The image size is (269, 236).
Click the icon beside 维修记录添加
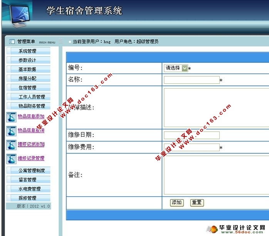tap(11, 145)
